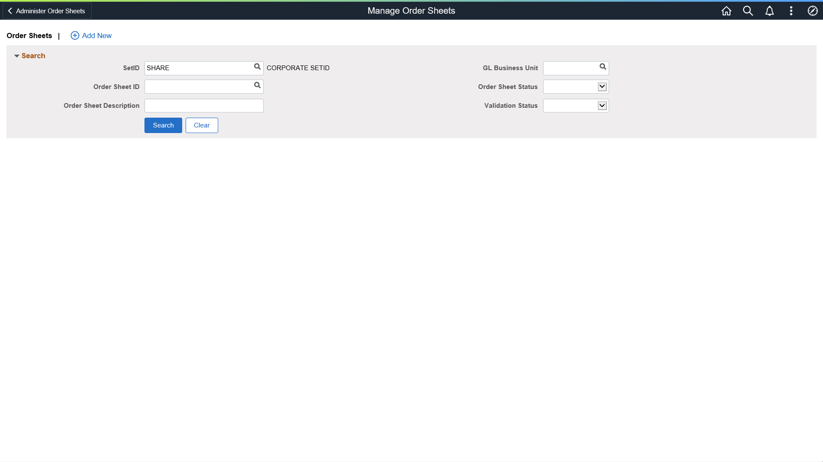
Task: Open the Order Sheet Status dropdown
Action: [x=601, y=86]
